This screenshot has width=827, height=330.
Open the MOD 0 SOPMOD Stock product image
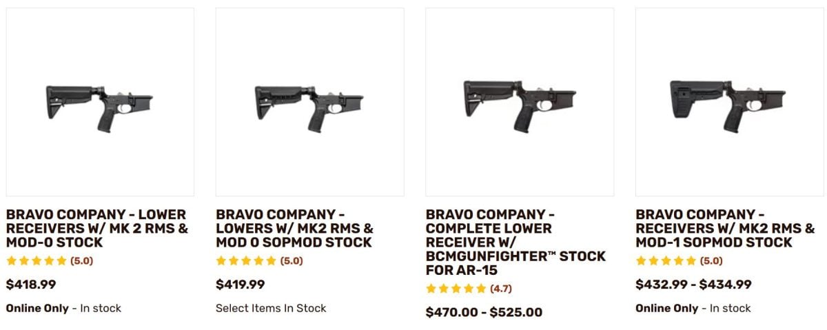point(309,102)
